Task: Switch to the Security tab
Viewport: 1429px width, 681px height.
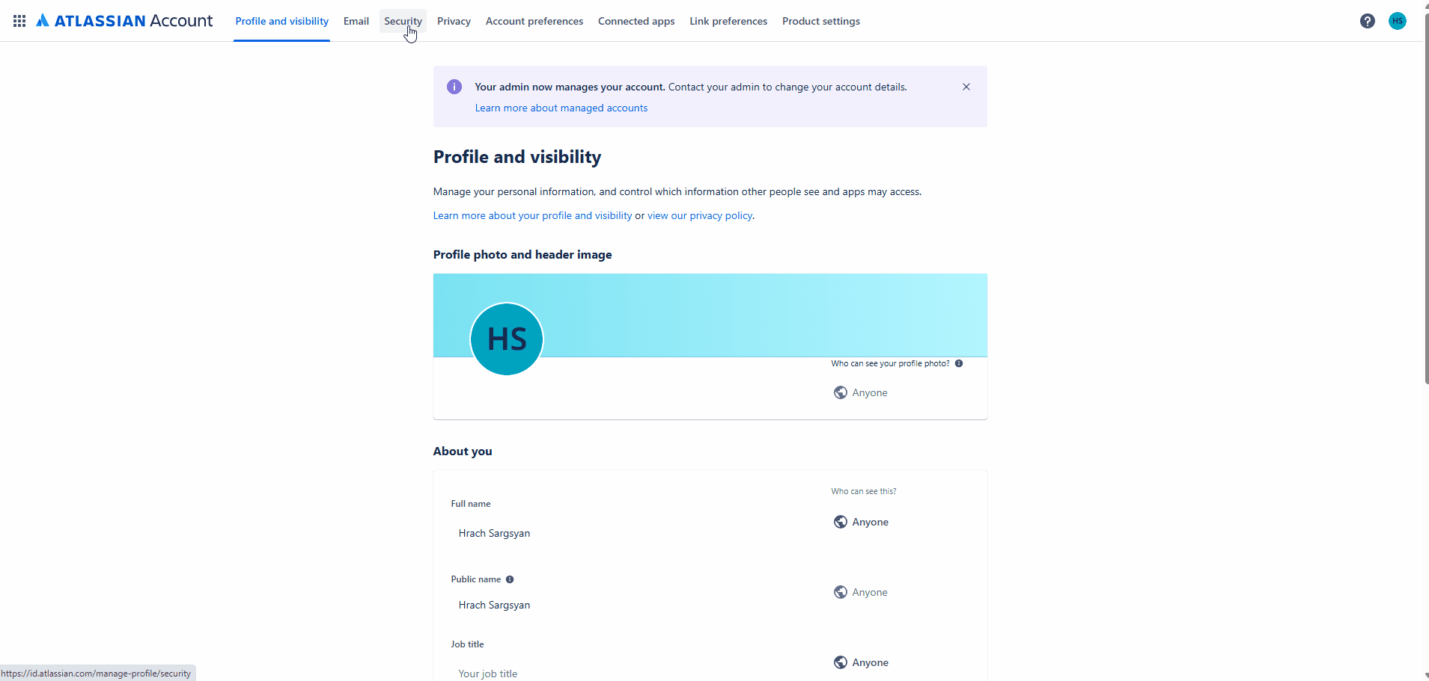Action: (403, 20)
